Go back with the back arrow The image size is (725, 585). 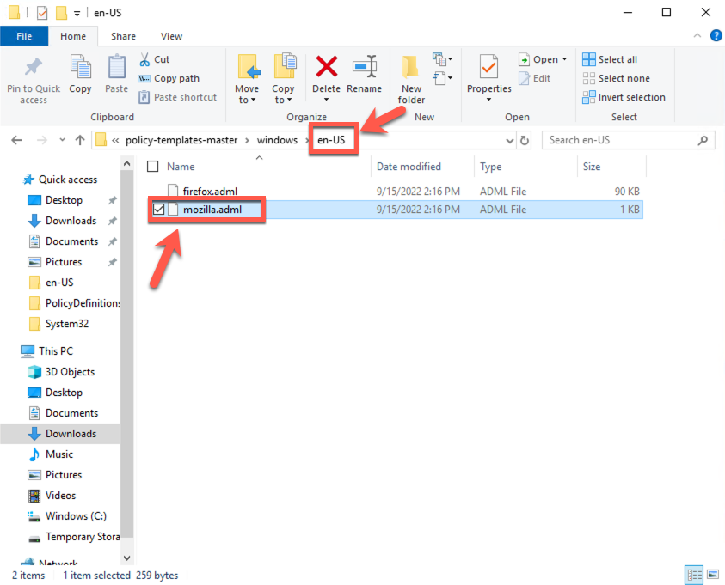[16, 140]
